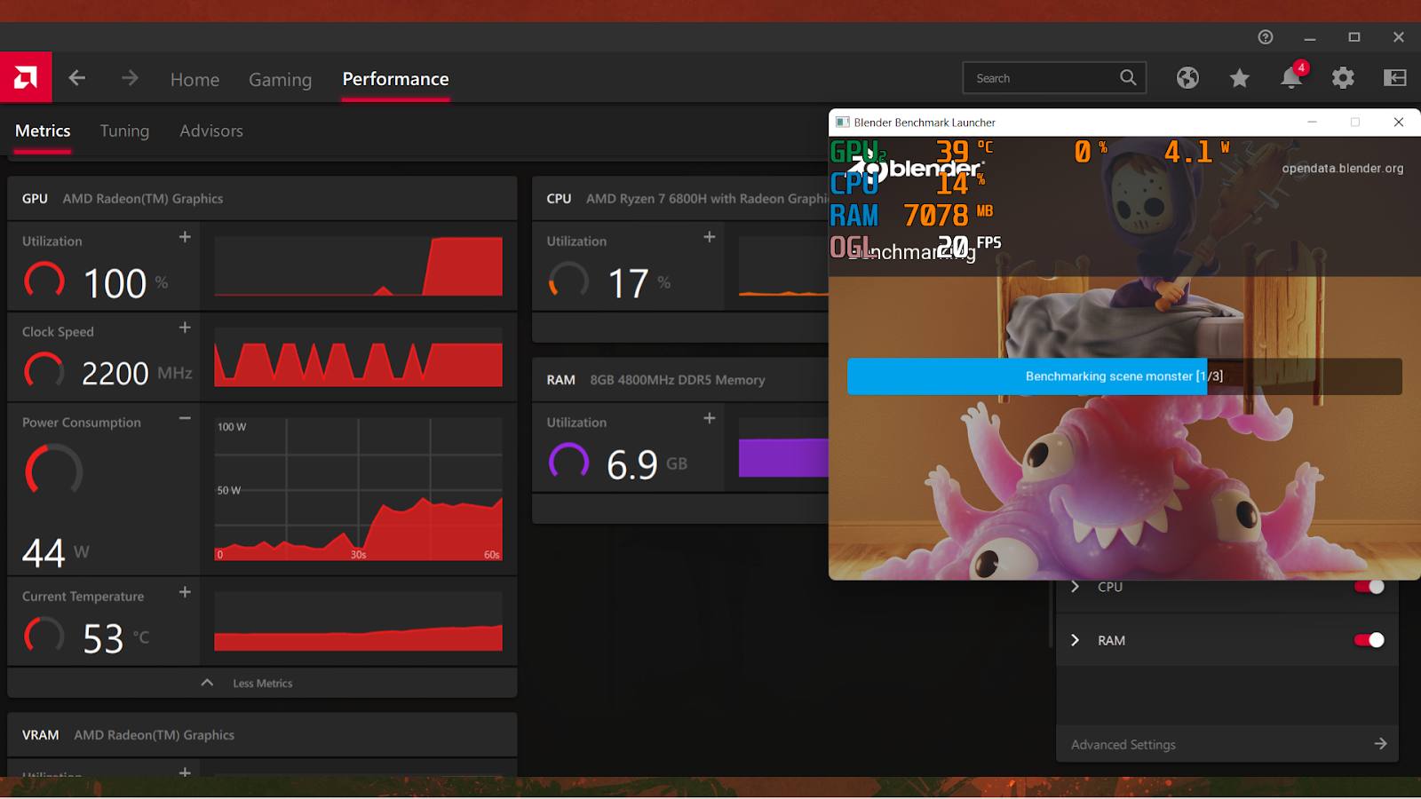The image size is (1421, 799).
Task: Switch to the Metrics sub-tab
Action: click(43, 131)
